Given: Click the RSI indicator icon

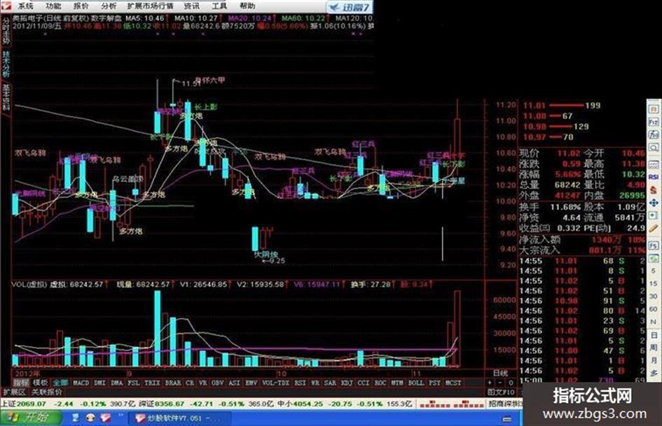Looking at the screenshot, I should (x=653, y=177).
